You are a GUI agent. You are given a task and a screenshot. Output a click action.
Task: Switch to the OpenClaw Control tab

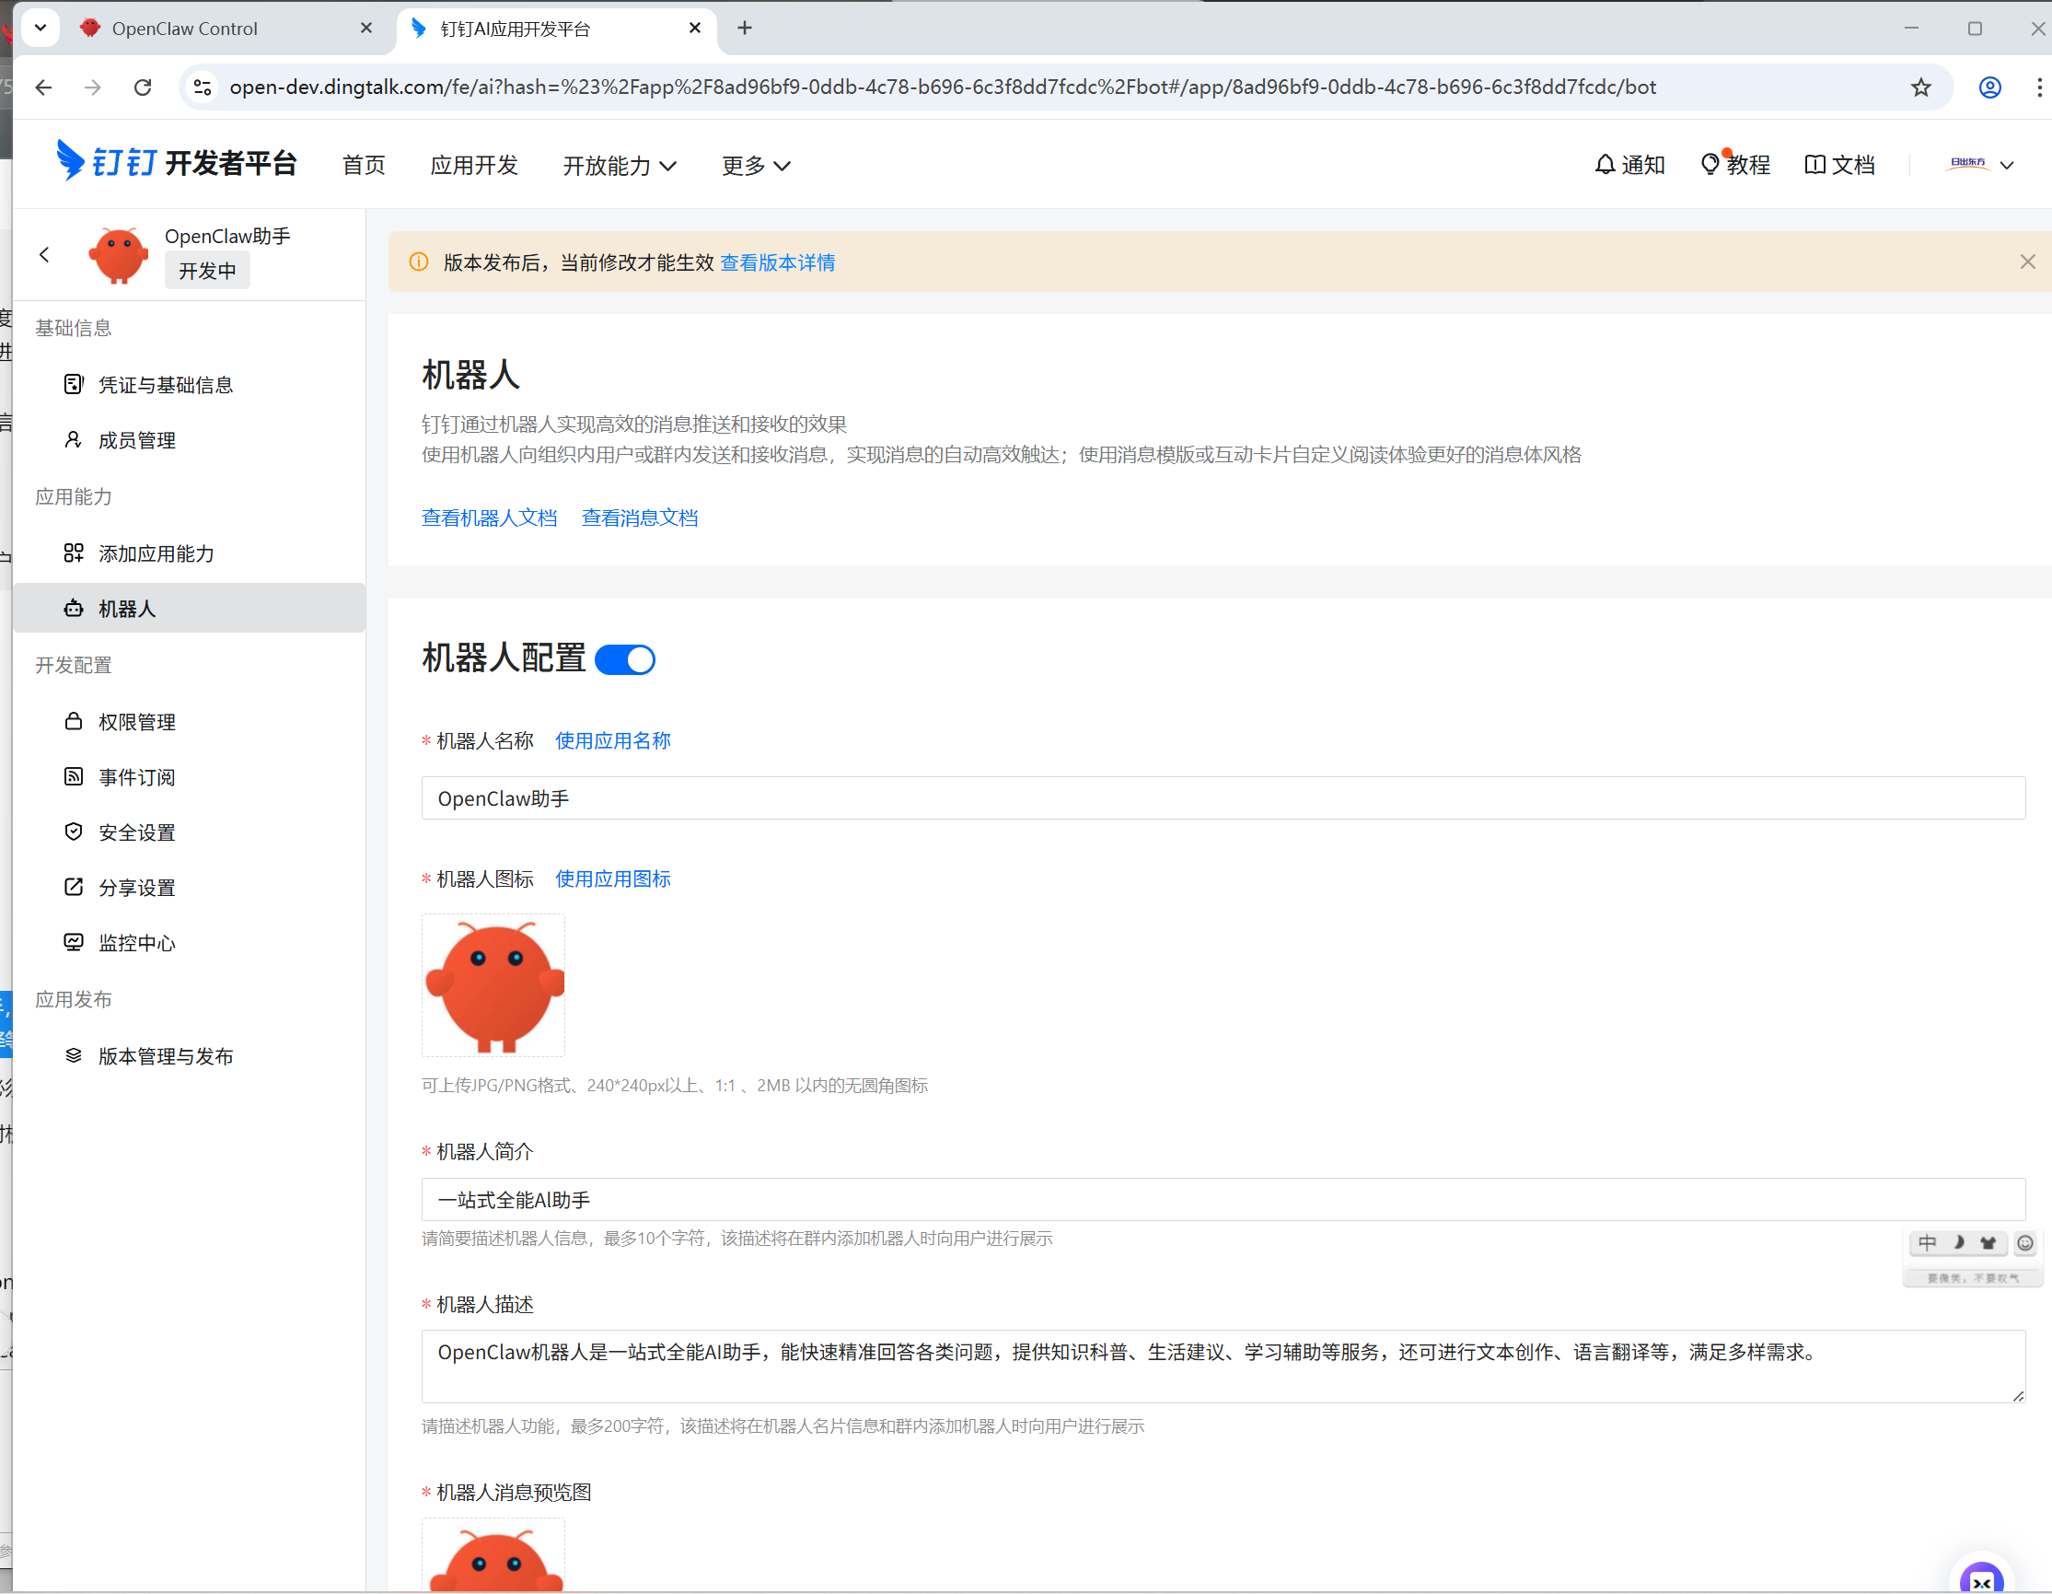click(x=185, y=29)
